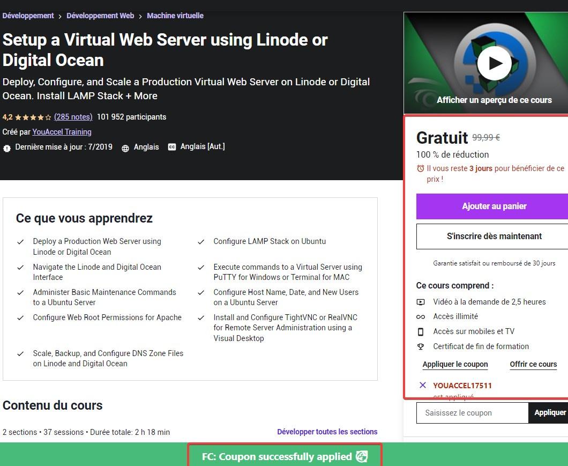Click the "Anglais [Aut.]" subtitle language text
Viewport: 568px width, 466px height.
203,146
